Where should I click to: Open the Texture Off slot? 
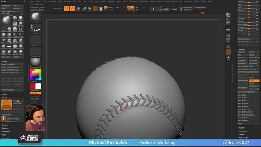click(x=35, y=52)
